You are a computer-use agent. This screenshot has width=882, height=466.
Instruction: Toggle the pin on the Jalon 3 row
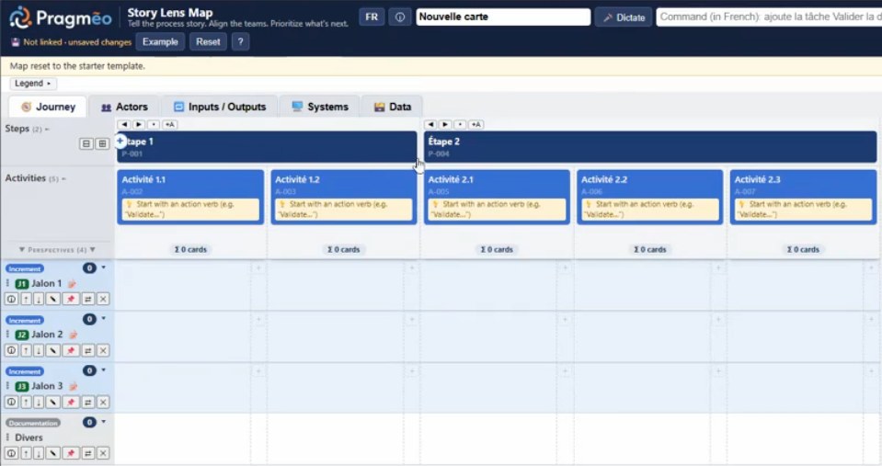click(70, 403)
